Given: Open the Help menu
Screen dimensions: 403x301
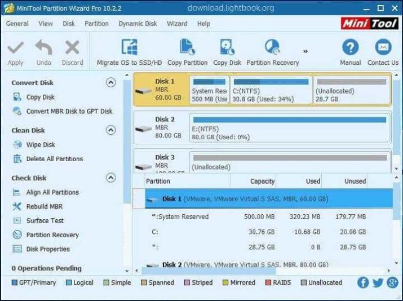Looking at the screenshot, I should click(203, 24).
